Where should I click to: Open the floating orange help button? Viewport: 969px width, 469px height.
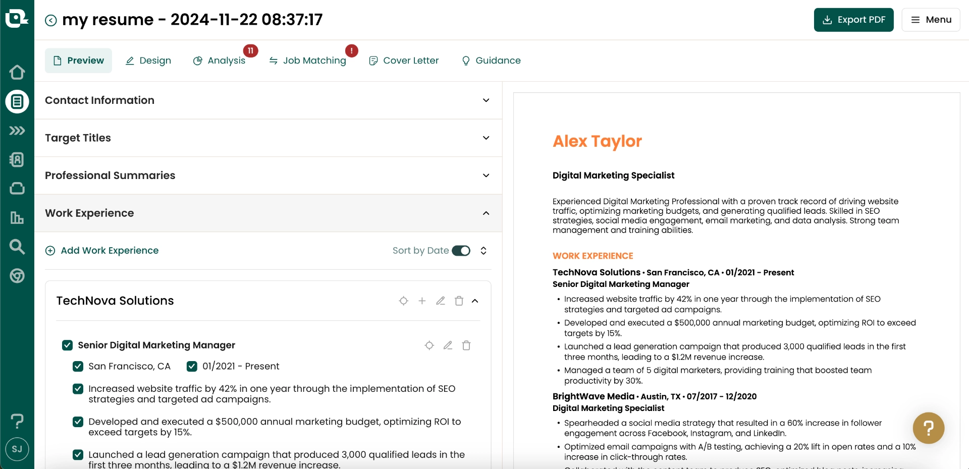(x=929, y=428)
